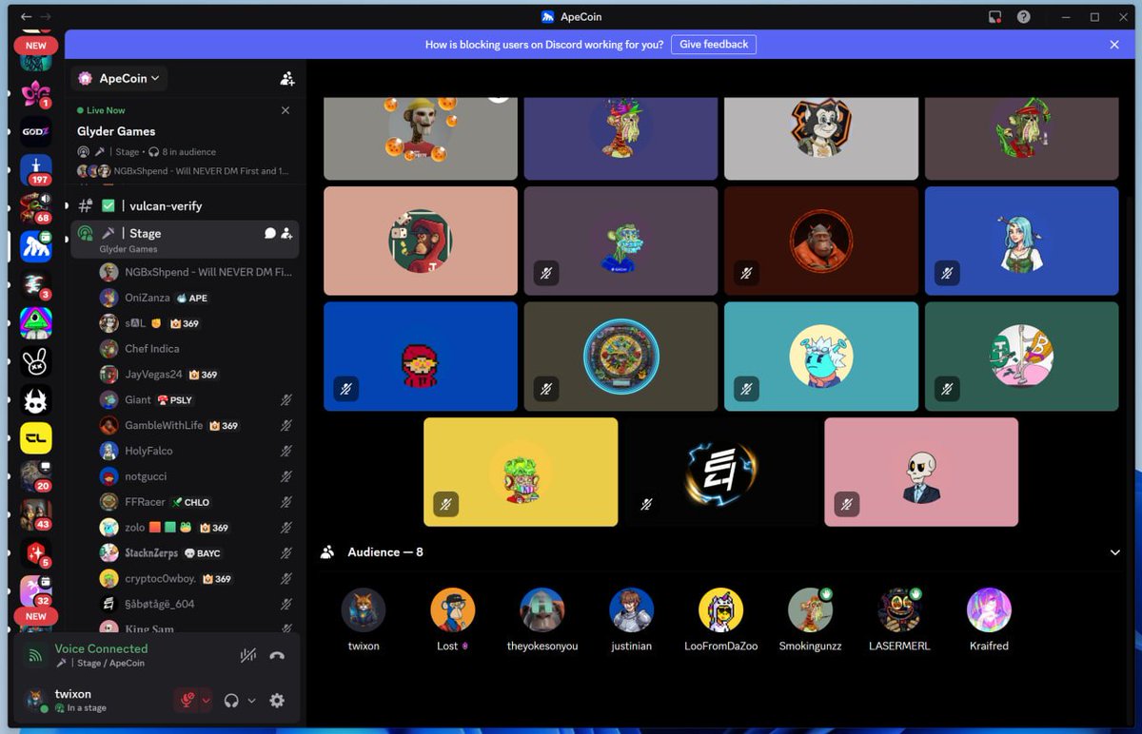Image resolution: width=1142 pixels, height=734 pixels.
Task: Click audience member theyokesonyou avatar
Action: [542, 609]
